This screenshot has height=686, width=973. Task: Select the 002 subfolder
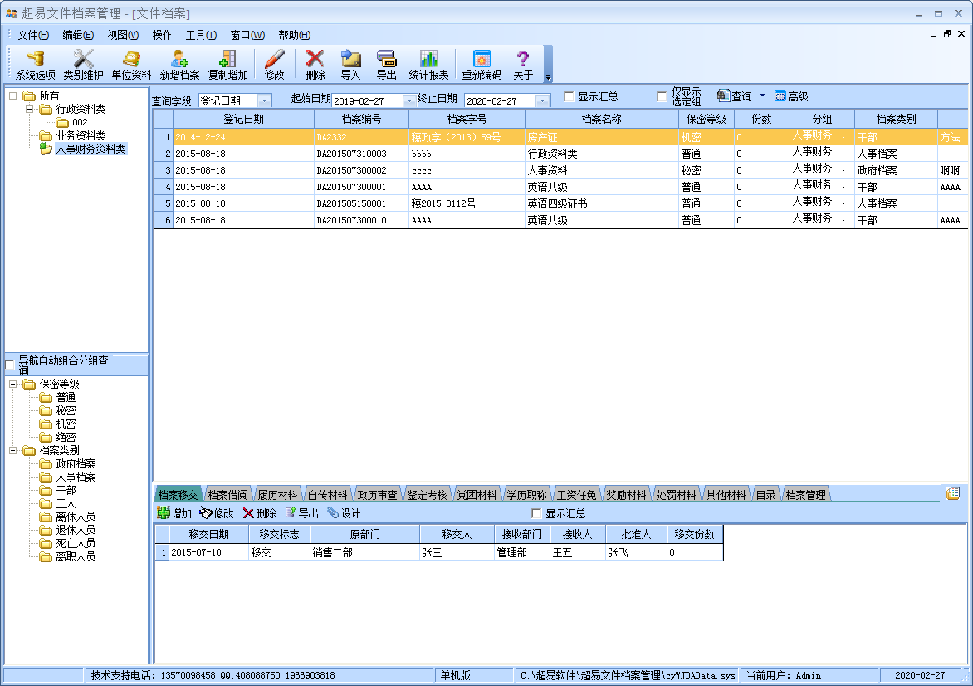coord(80,122)
